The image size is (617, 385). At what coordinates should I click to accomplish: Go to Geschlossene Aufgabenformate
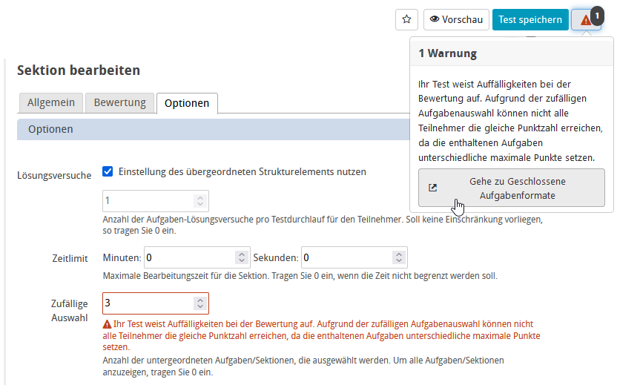[x=511, y=188]
